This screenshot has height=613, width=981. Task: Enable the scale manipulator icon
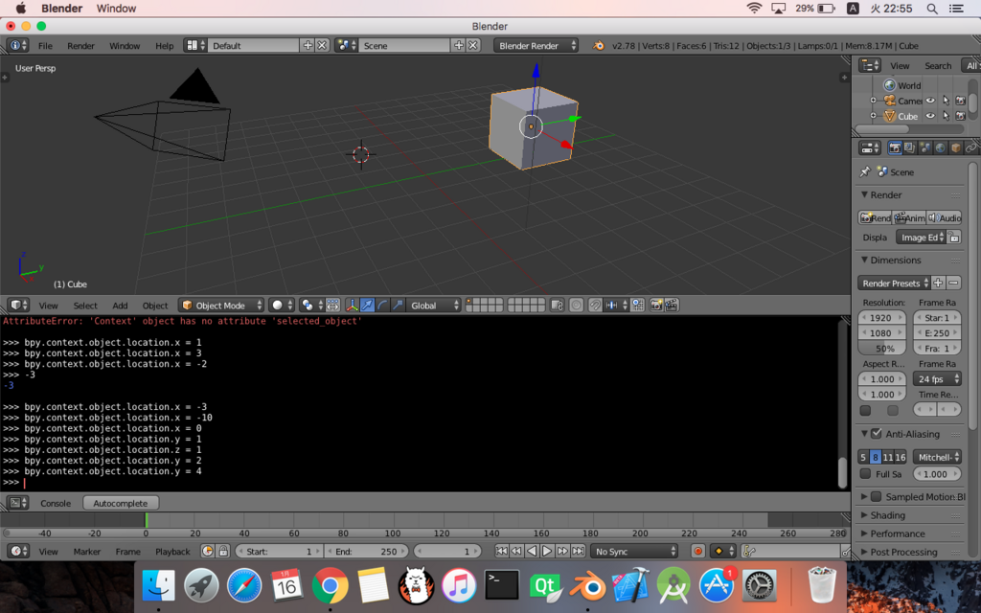[x=398, y=306]
